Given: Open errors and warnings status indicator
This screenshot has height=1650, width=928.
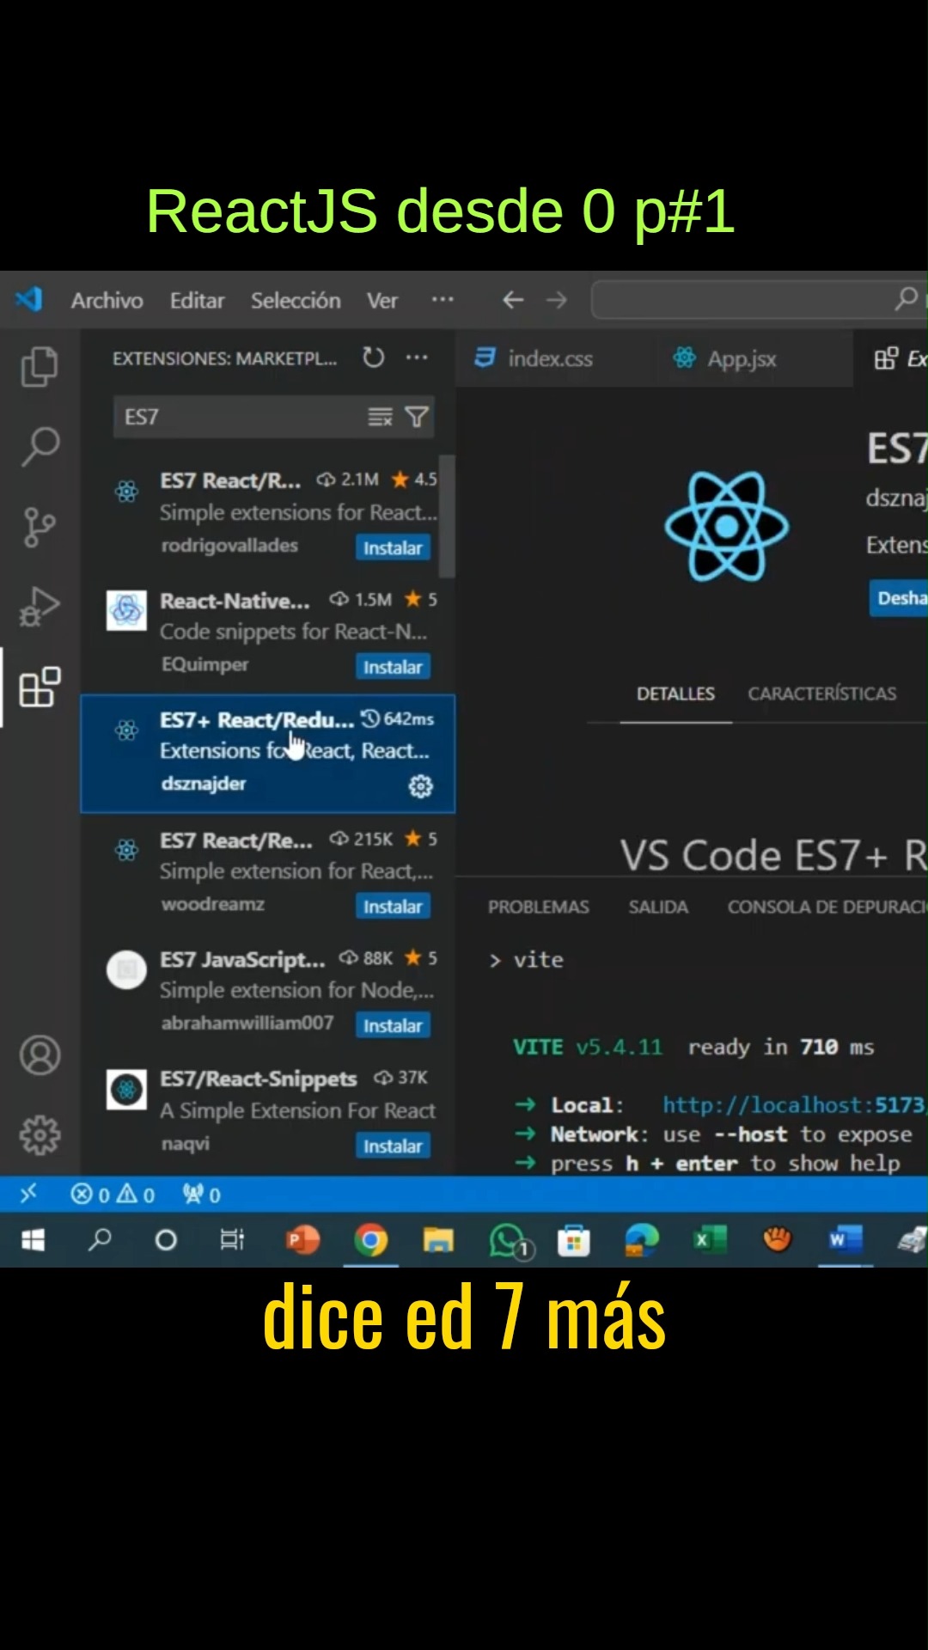Looking at the screenshot, I should click(x=113, y=1195).
